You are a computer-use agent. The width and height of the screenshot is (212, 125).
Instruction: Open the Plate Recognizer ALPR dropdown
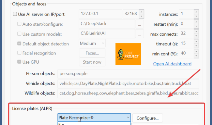(x=94, y=118)
